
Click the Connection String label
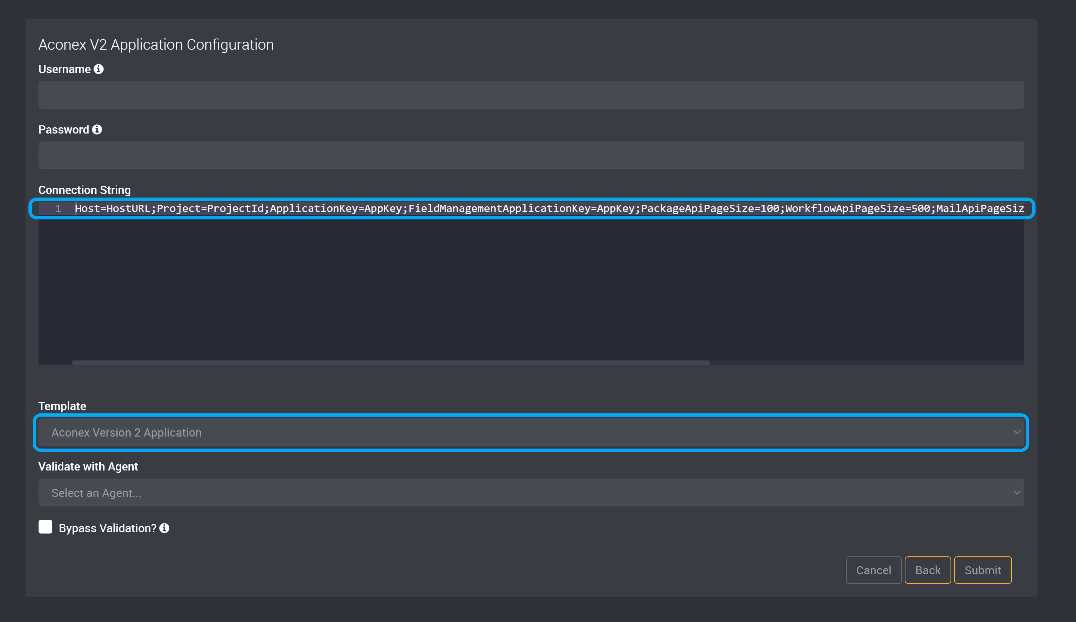[85, 190]
